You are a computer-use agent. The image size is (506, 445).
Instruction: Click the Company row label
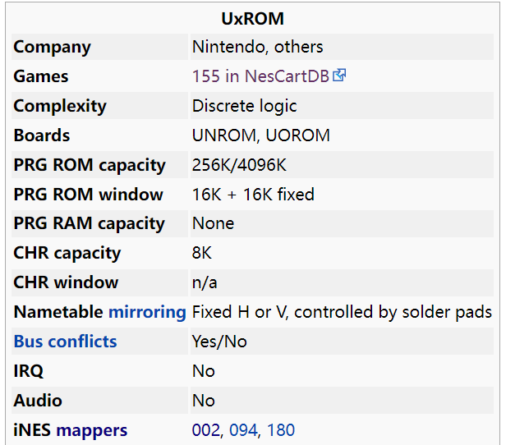pos(52,47)
